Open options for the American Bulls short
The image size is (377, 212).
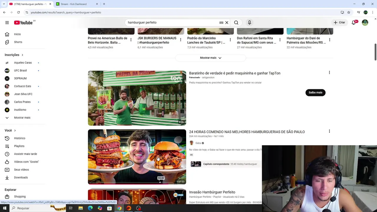coord(131,40)
